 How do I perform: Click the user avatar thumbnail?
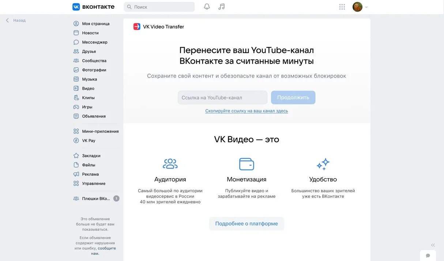[x=357, y=7]
